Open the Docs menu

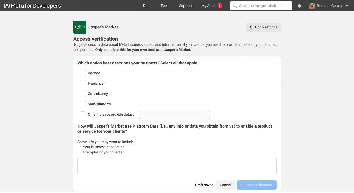(147, 6)
